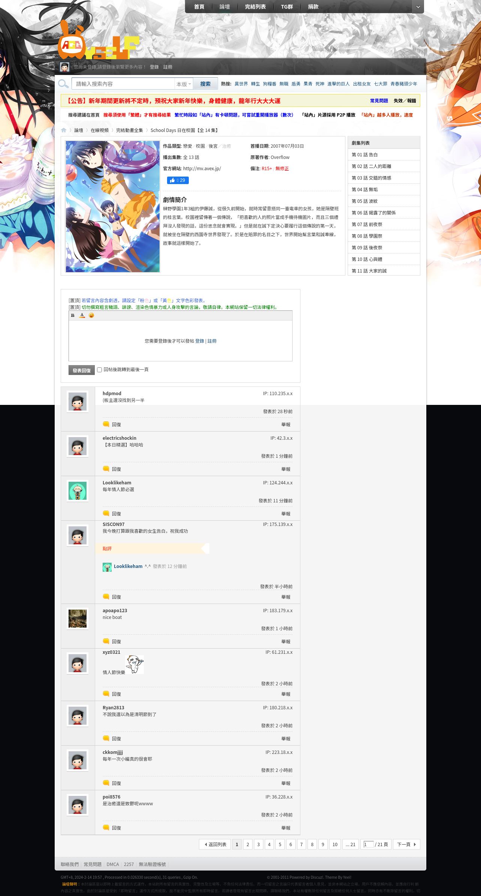Click 下一頁 next page button

click(x=406, y=844)
